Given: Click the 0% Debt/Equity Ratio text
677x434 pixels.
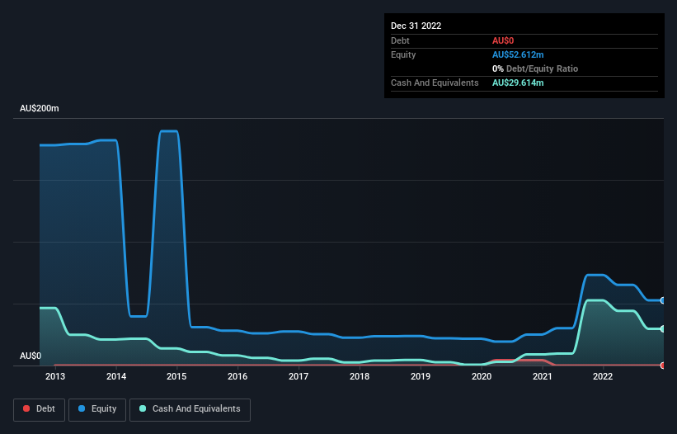Looking at the screenshot, I should [x=535, y=68].
